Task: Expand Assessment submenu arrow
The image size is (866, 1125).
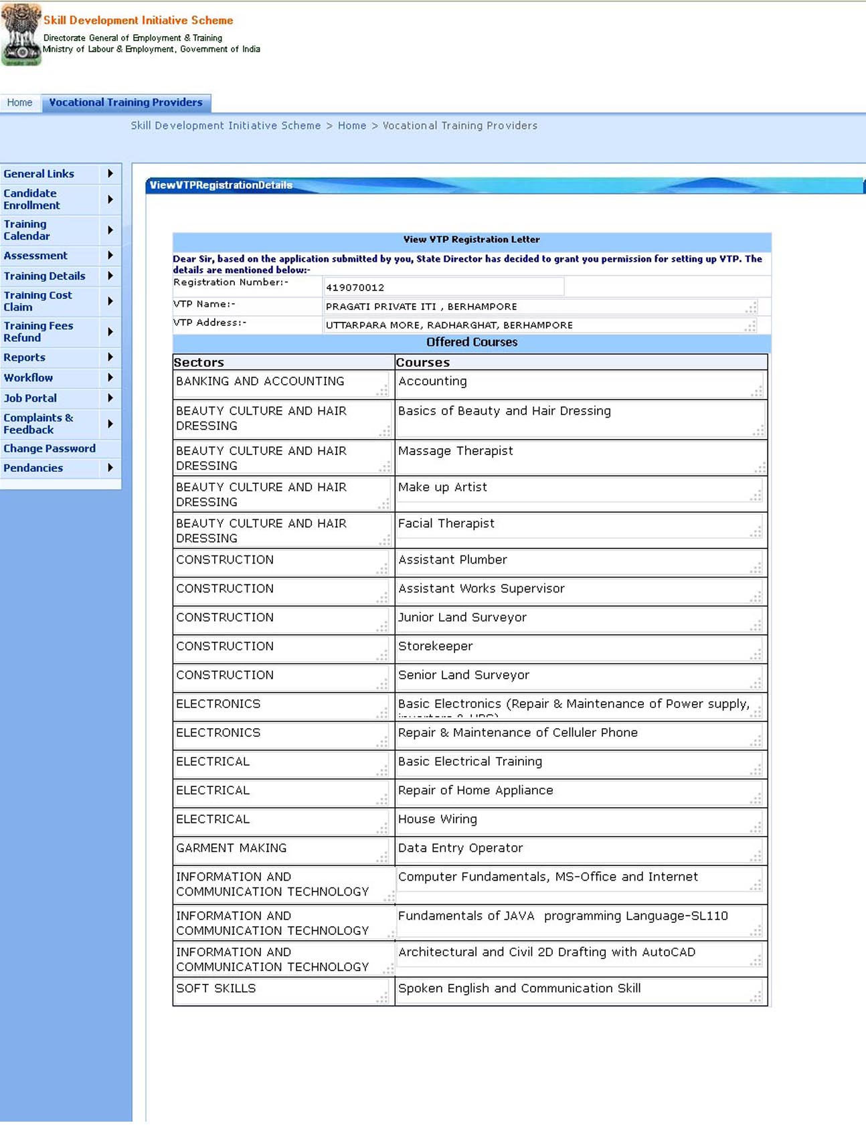Action: click(x=110, y=256)
